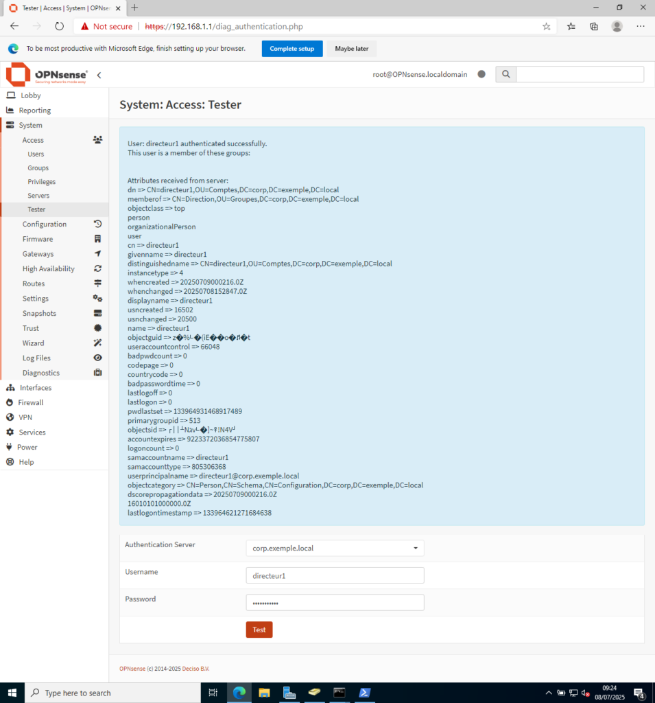This screenshot has width=655, height=703.
Task: Click the VPN globe icon
Action: (10, 417)
